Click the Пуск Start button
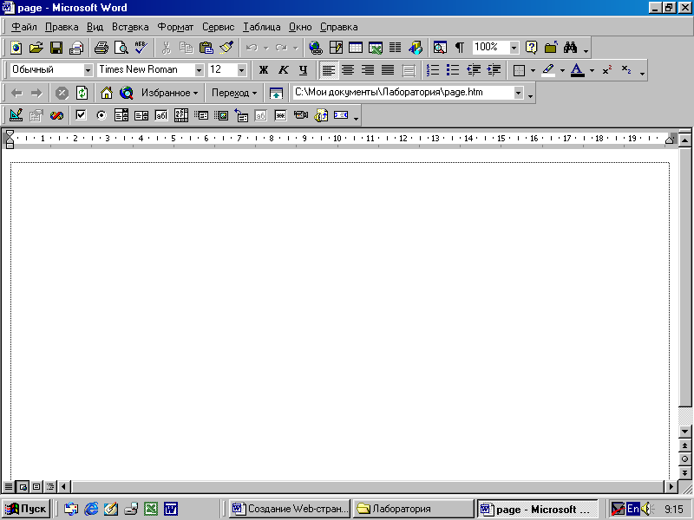 pyautogui.click(x=26, y=509)
